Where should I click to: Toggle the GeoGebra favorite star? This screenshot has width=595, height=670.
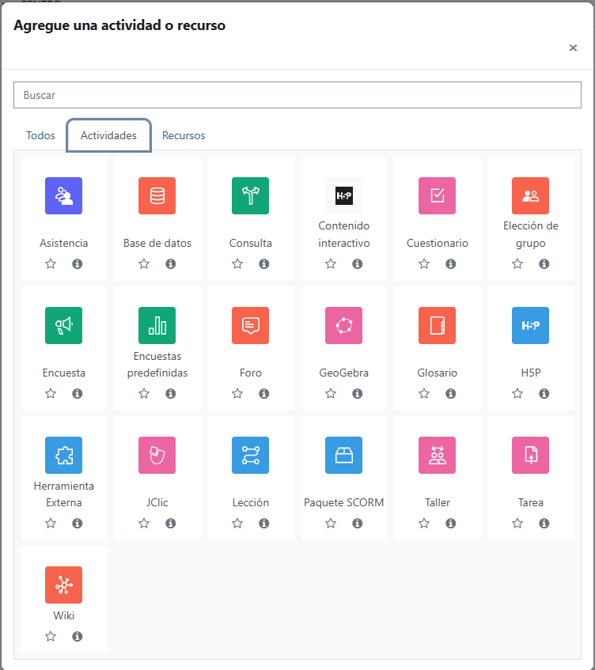(331, 394)
